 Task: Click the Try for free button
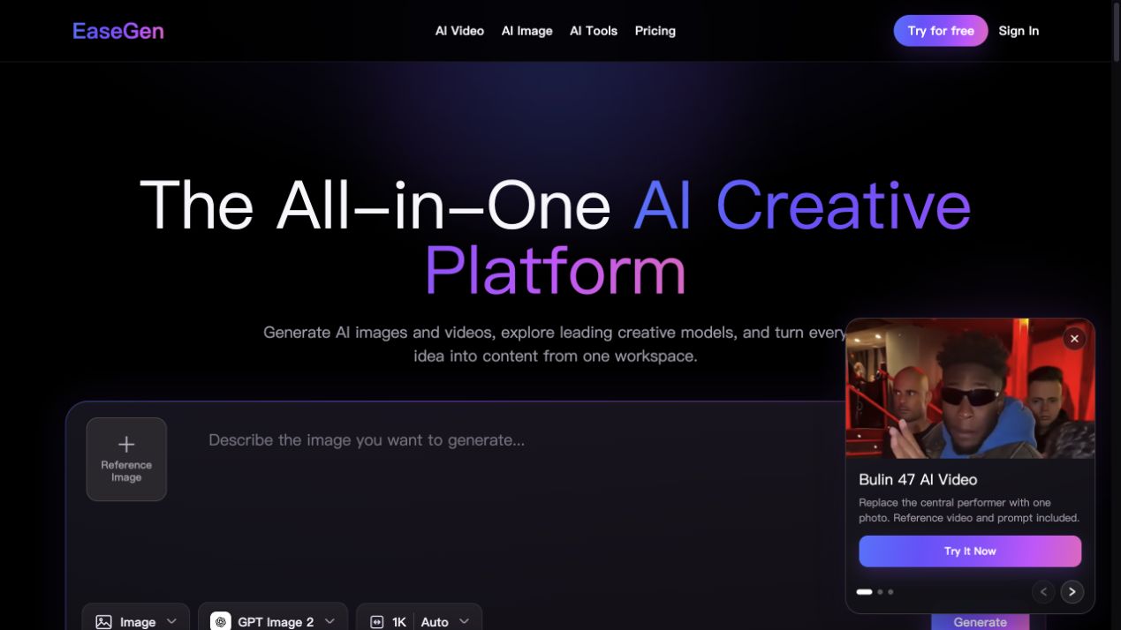[941, 31]
